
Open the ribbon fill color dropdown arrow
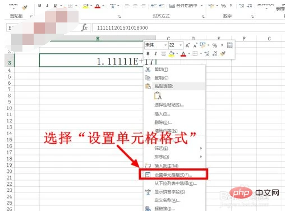point(91,6)
